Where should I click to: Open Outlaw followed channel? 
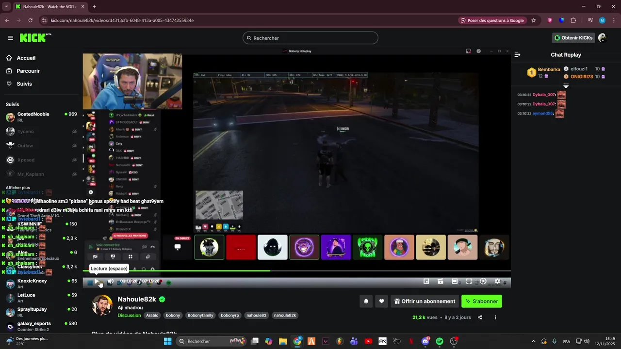[x=41, y=145]
